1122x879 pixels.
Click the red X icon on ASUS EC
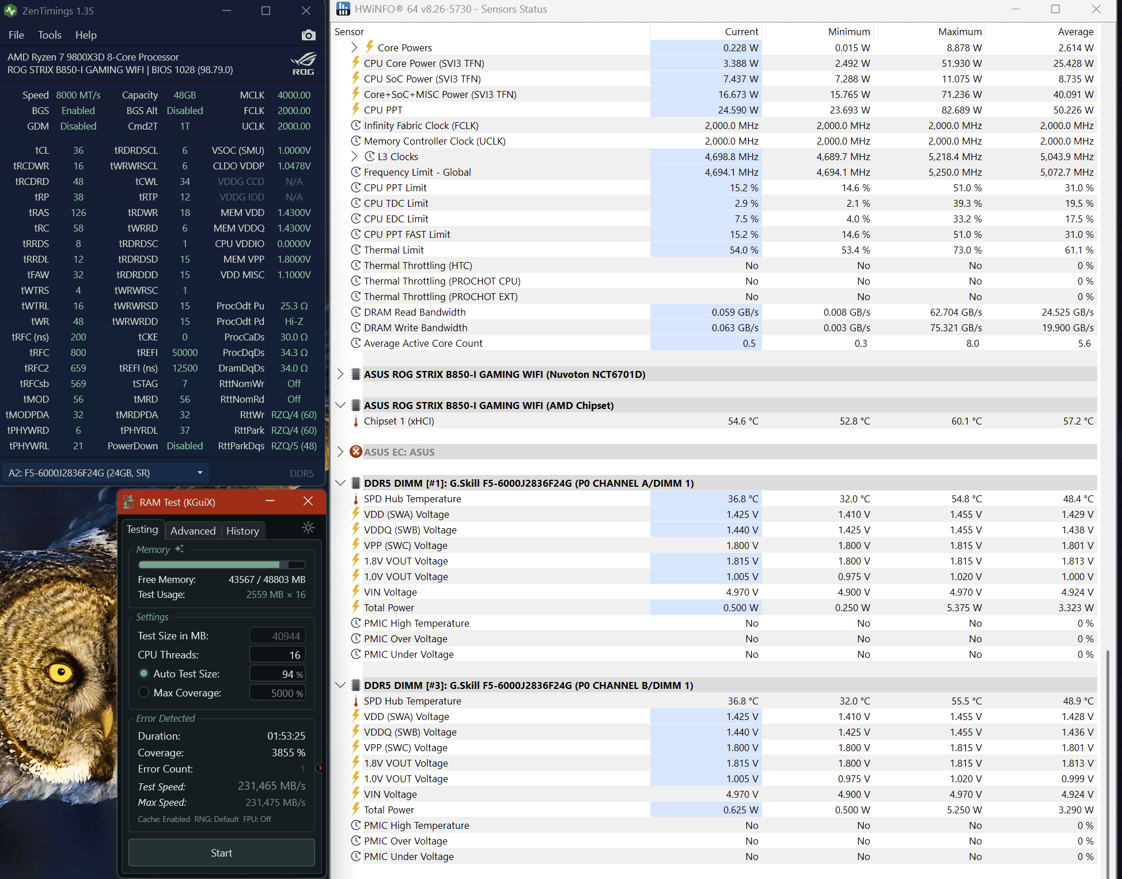pos(356,452)
